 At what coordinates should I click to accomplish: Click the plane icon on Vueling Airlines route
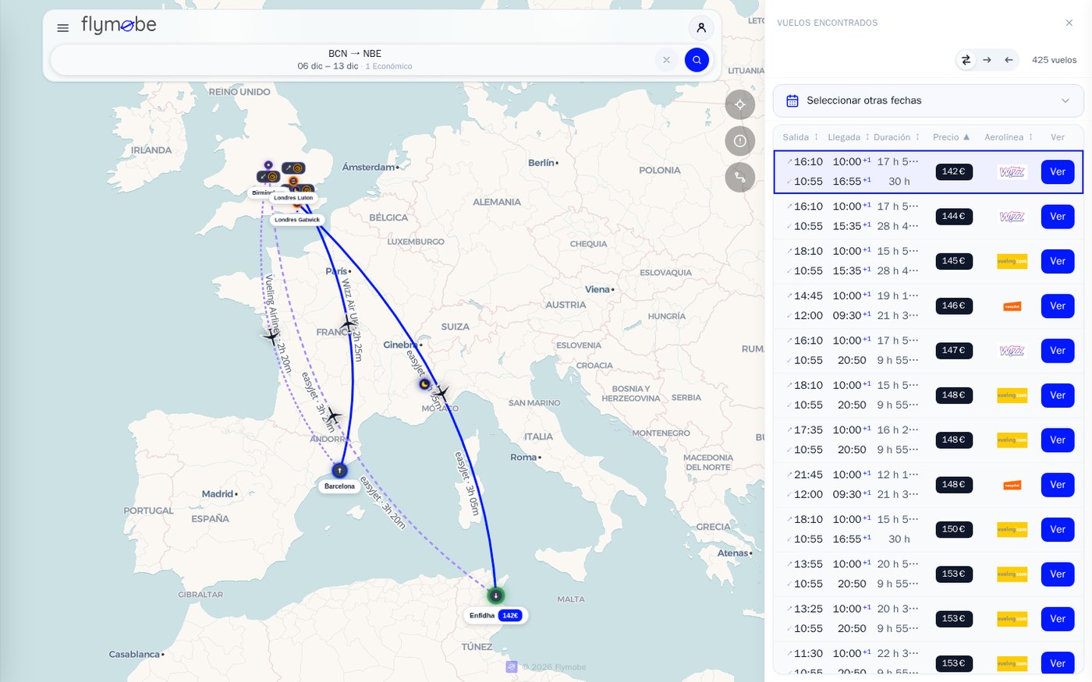click(x=271, y=337)
